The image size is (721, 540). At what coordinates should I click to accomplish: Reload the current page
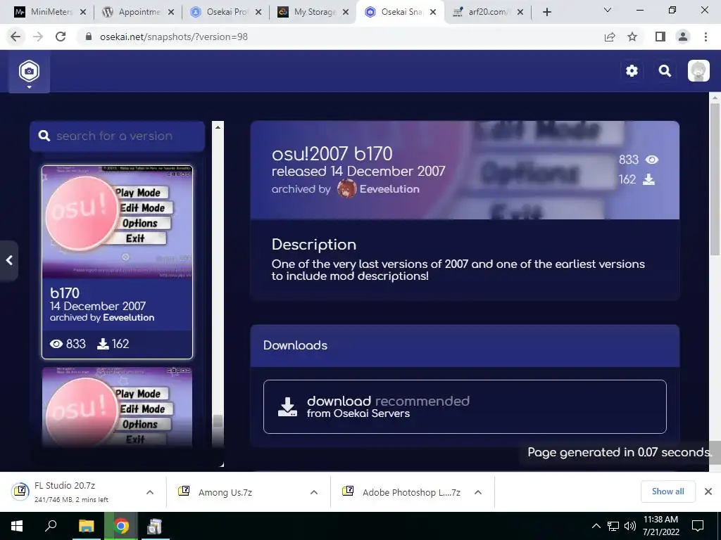pos(61,37)
